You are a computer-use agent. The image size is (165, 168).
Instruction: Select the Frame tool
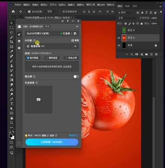[x=12, y=47]
